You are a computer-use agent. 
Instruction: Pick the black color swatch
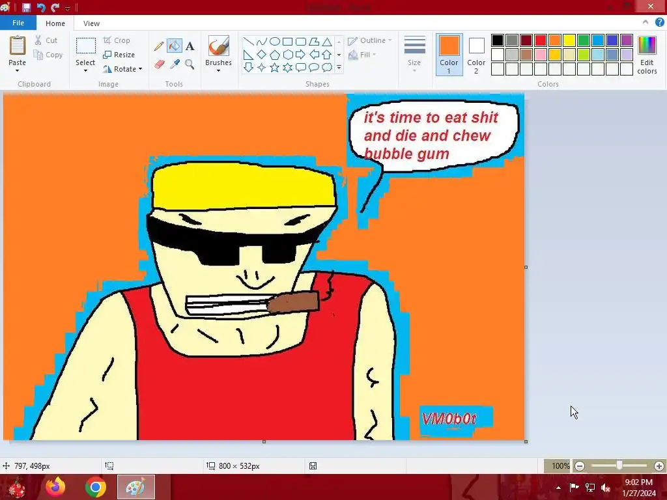point(498,40)
